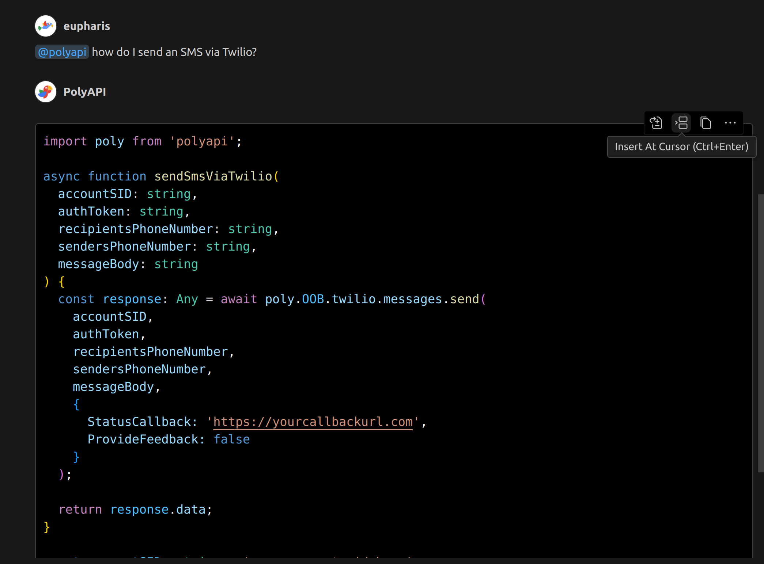This screenshot has width=764, height=564.
Task: Click the vertical scrollbar thumb
Action: click(760, 333)
